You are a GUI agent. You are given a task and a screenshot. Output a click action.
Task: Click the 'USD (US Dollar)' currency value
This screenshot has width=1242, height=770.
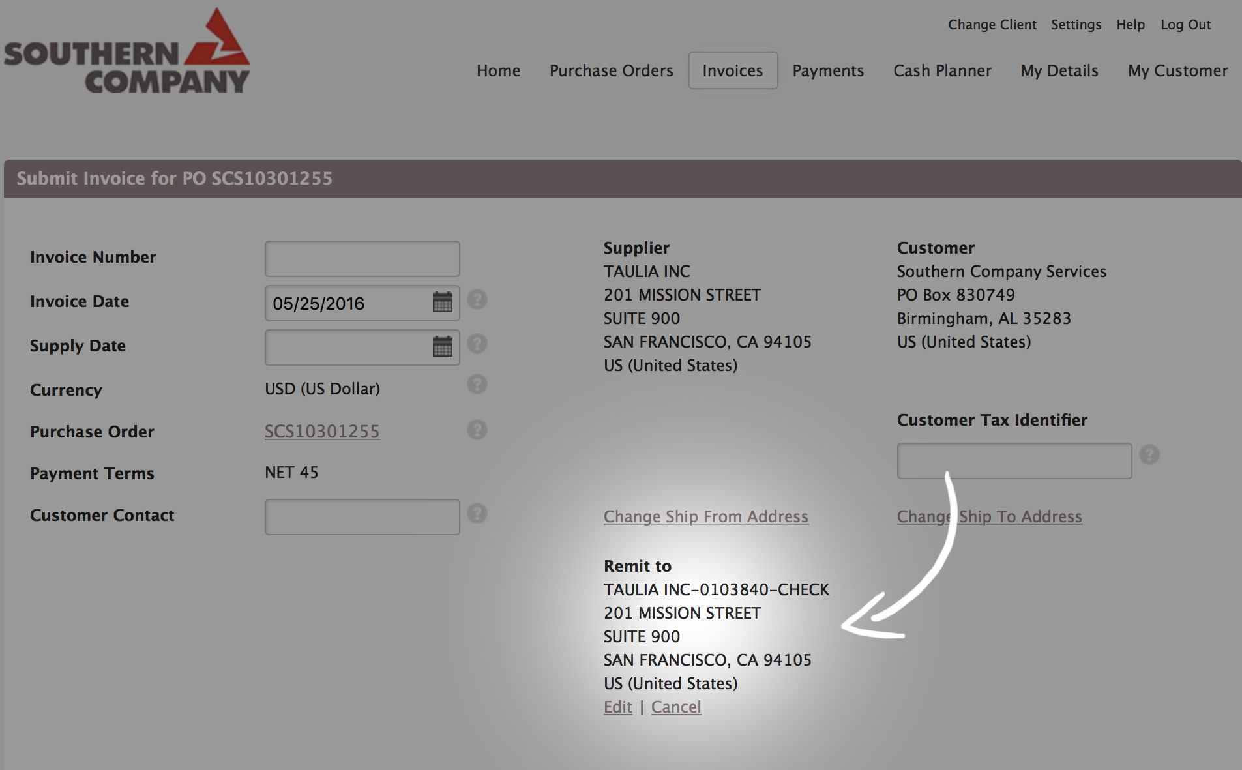[322, 389]
